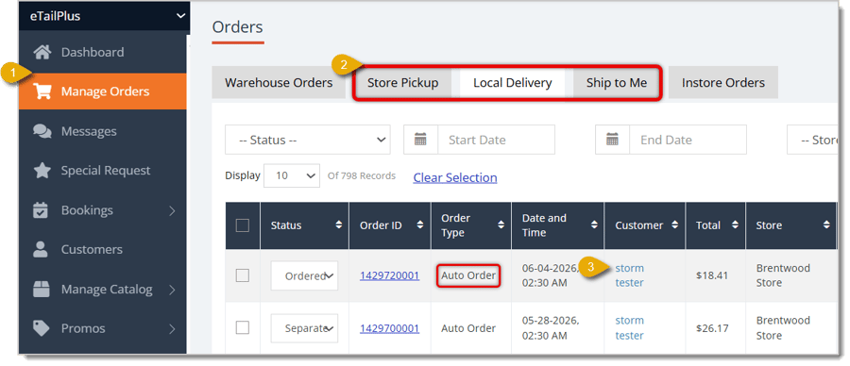Sort by the Total column arrows
Viewport: 850px width, 366px height.
click(x=735, y=225)
